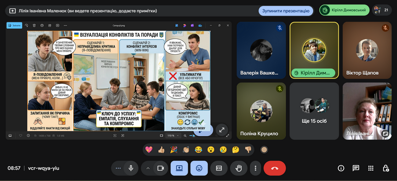The image size is (397, 181).
Task: Open the photo viewer more options ellipsis
Action: [x=66, y=25]
